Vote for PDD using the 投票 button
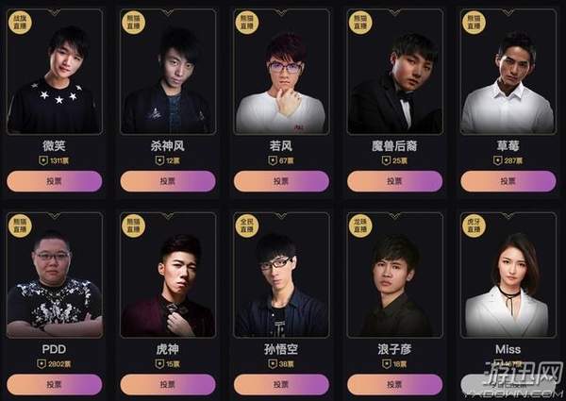 (55, 384)
